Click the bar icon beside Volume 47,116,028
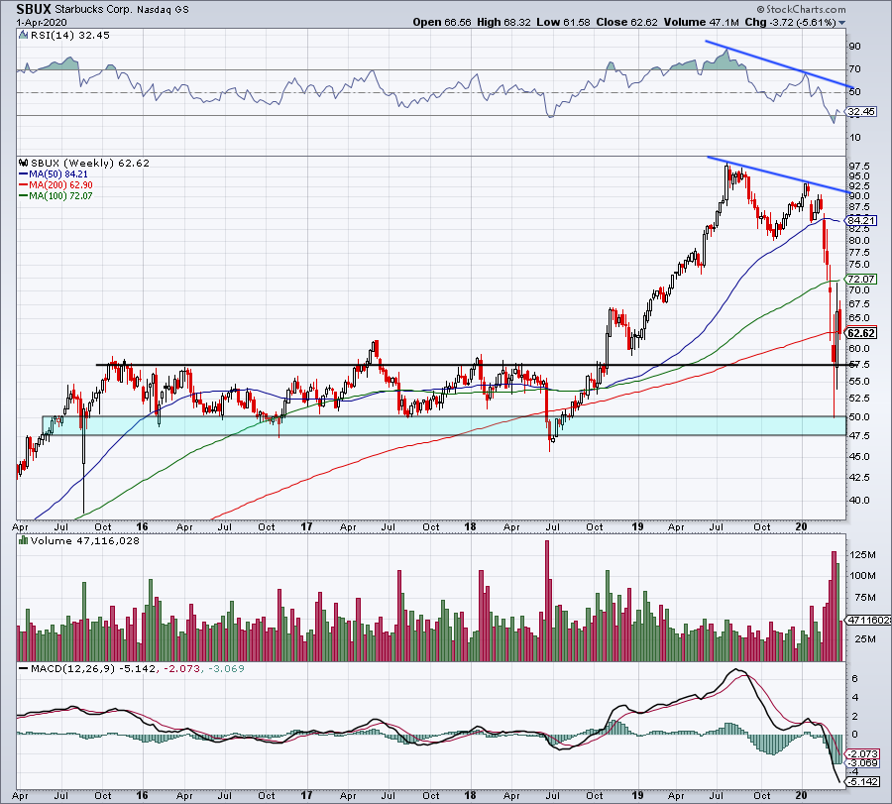 [24, 540]
